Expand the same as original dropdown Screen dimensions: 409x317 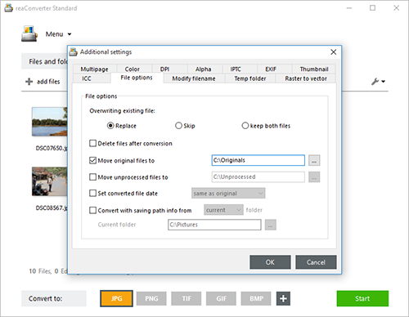coord(228,194)
